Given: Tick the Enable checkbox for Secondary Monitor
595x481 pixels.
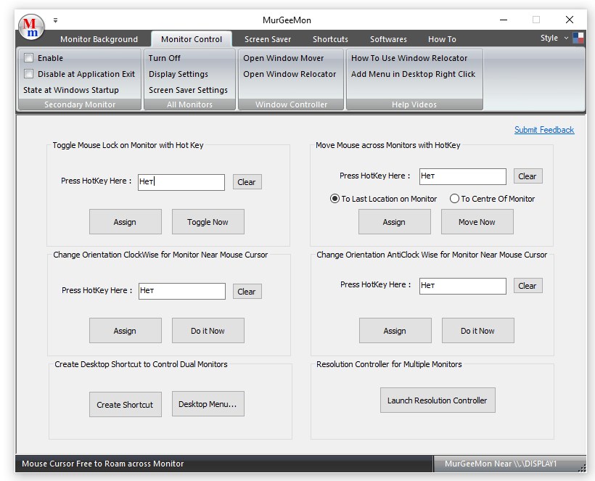Looking at the screenshot, I should [28, 57].
